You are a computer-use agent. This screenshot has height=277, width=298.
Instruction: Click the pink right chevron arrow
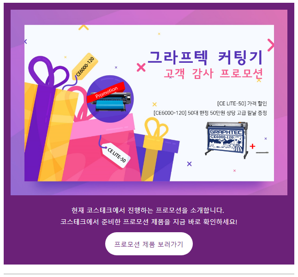271,45
